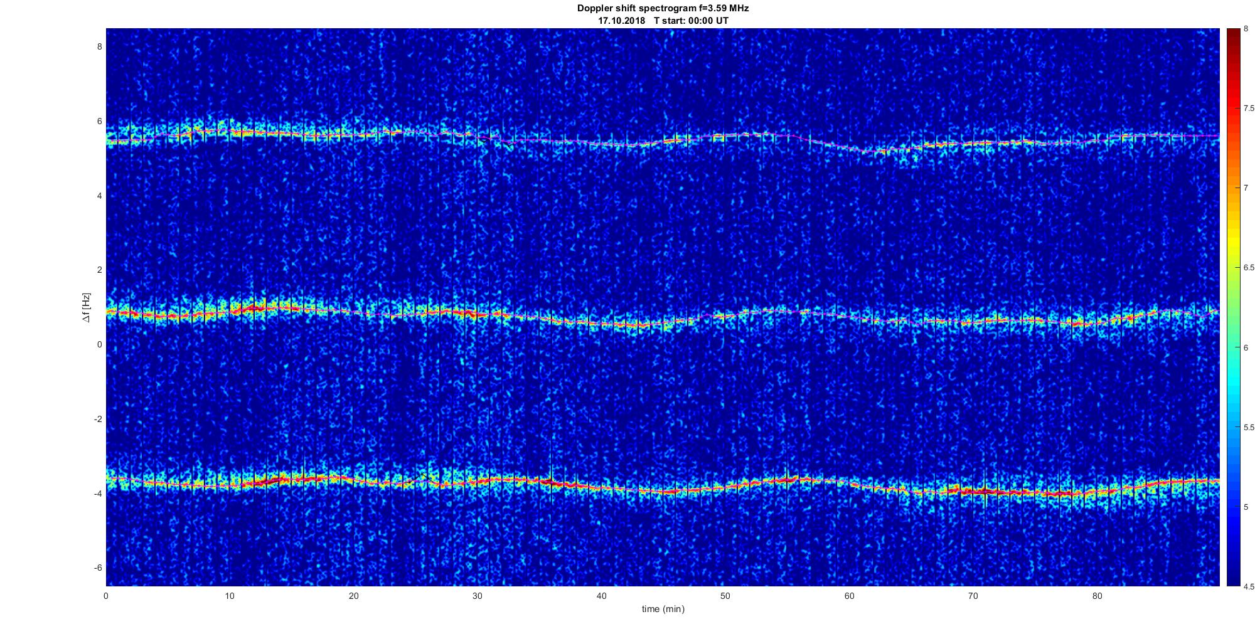This screenshot has height=629, width=1255.
Task: Click colorbar tick label 4.5
Action: click(1249, 586)
